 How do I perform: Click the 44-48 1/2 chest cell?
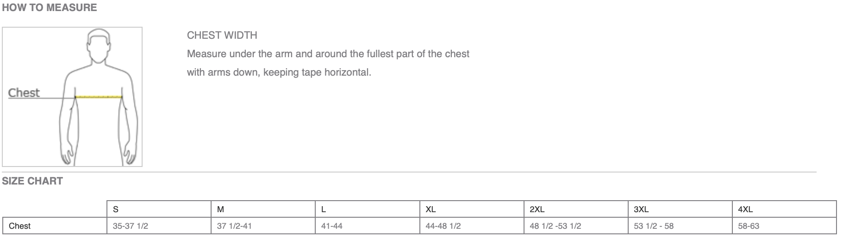tap(443, 226)
